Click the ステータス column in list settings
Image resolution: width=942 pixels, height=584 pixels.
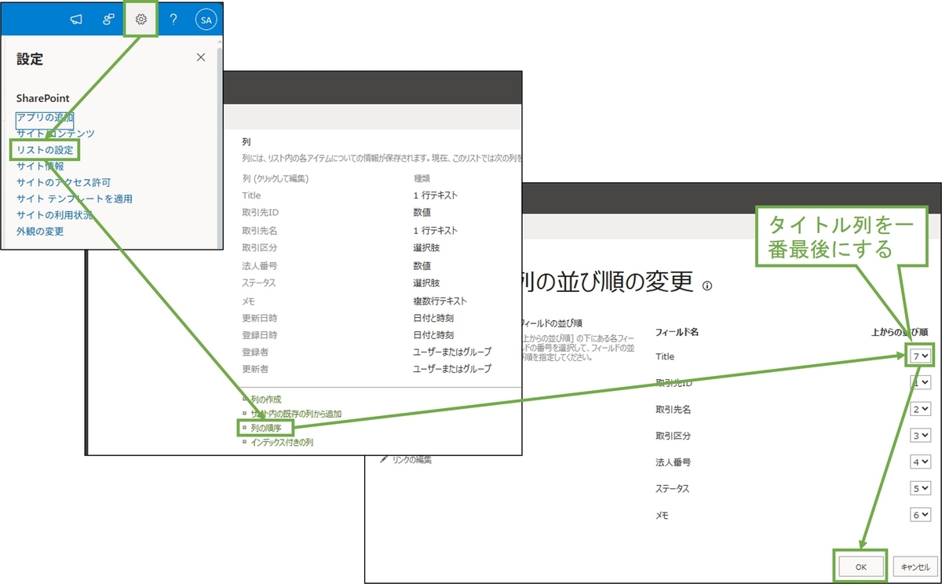[x=259, y=283]
